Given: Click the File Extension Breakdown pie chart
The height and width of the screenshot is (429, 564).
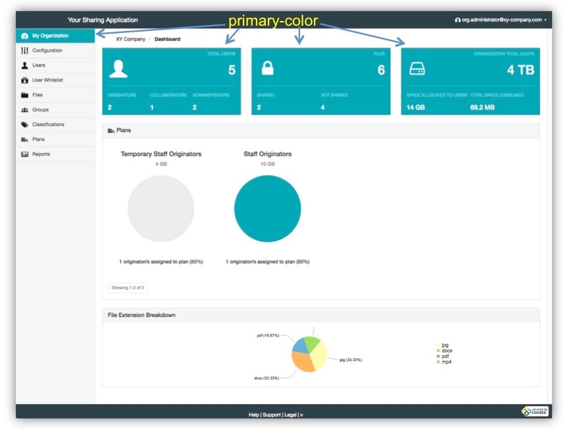Looking at the screenshot, I should (309, 354).
